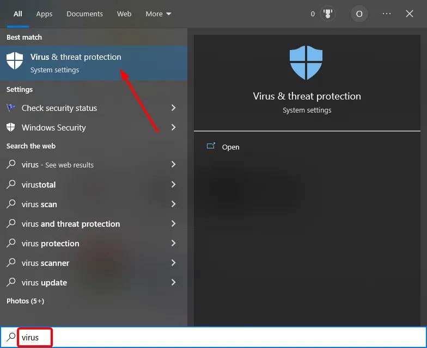The height and width of the screenshot is (348, 427).
Task: Select 'virus and threat protection' web suggestion
Action: click(94, 224)
